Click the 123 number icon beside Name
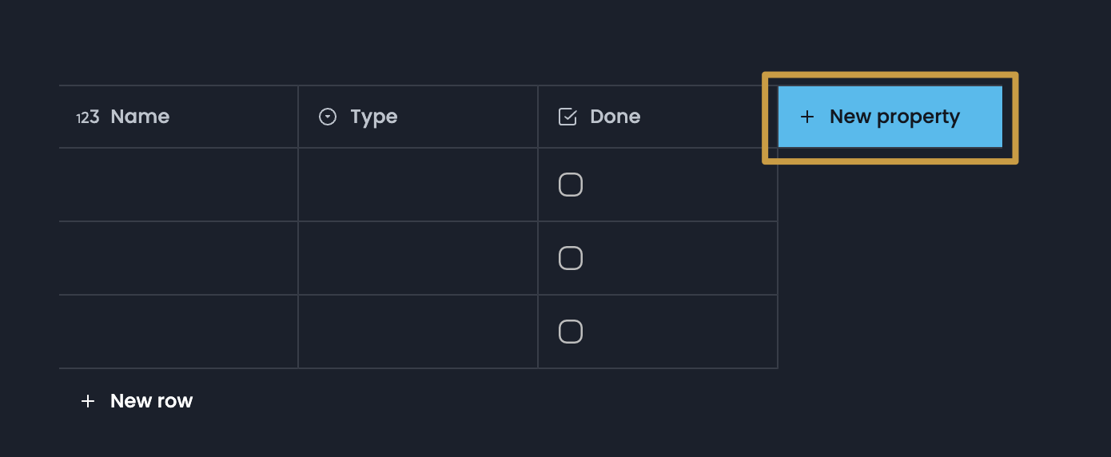1111x457 pixels. pos(88,117)
